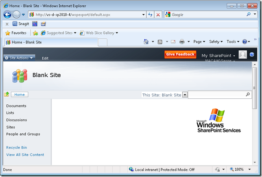
Task: Open a new blank browser tab
Action: (x=103, y=42)
